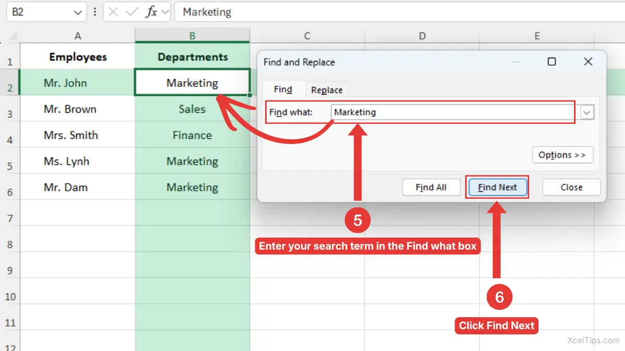Focus the Find what input field
Image resolution: width=625 pixels, height=351 pixels.
pos(453,112)
